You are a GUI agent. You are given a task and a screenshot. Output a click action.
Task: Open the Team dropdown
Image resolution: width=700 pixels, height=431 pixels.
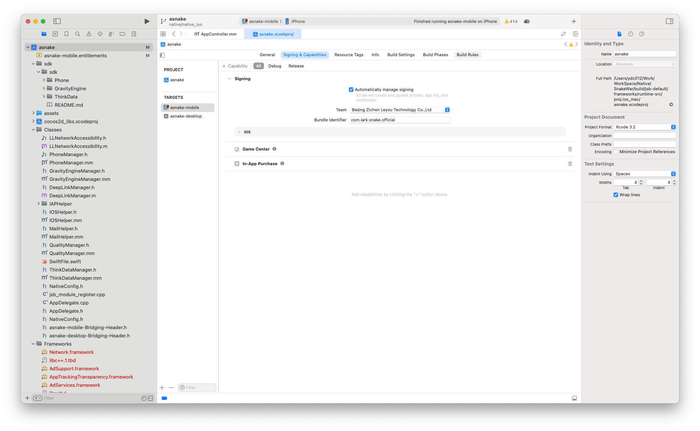pyautogui.click(x=400, y=110)
